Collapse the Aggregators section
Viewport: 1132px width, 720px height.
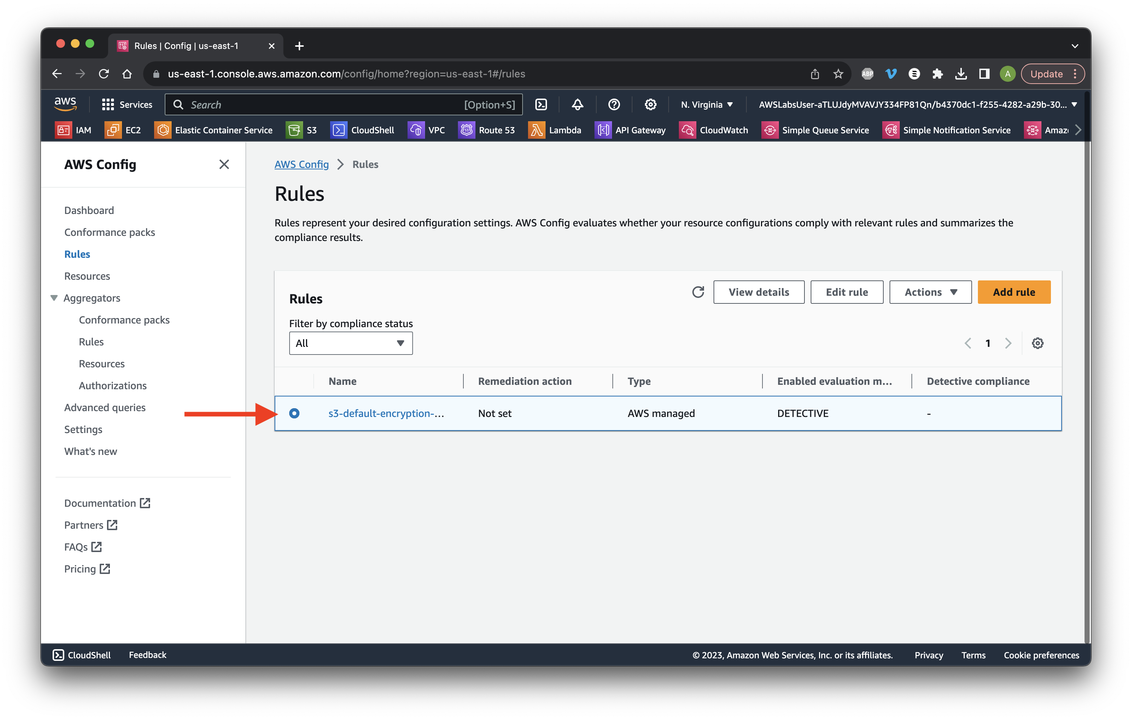point(54,298)
